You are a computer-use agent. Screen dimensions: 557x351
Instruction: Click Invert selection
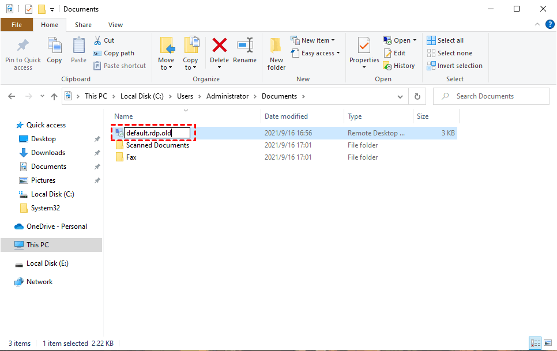tap(455, 66)
